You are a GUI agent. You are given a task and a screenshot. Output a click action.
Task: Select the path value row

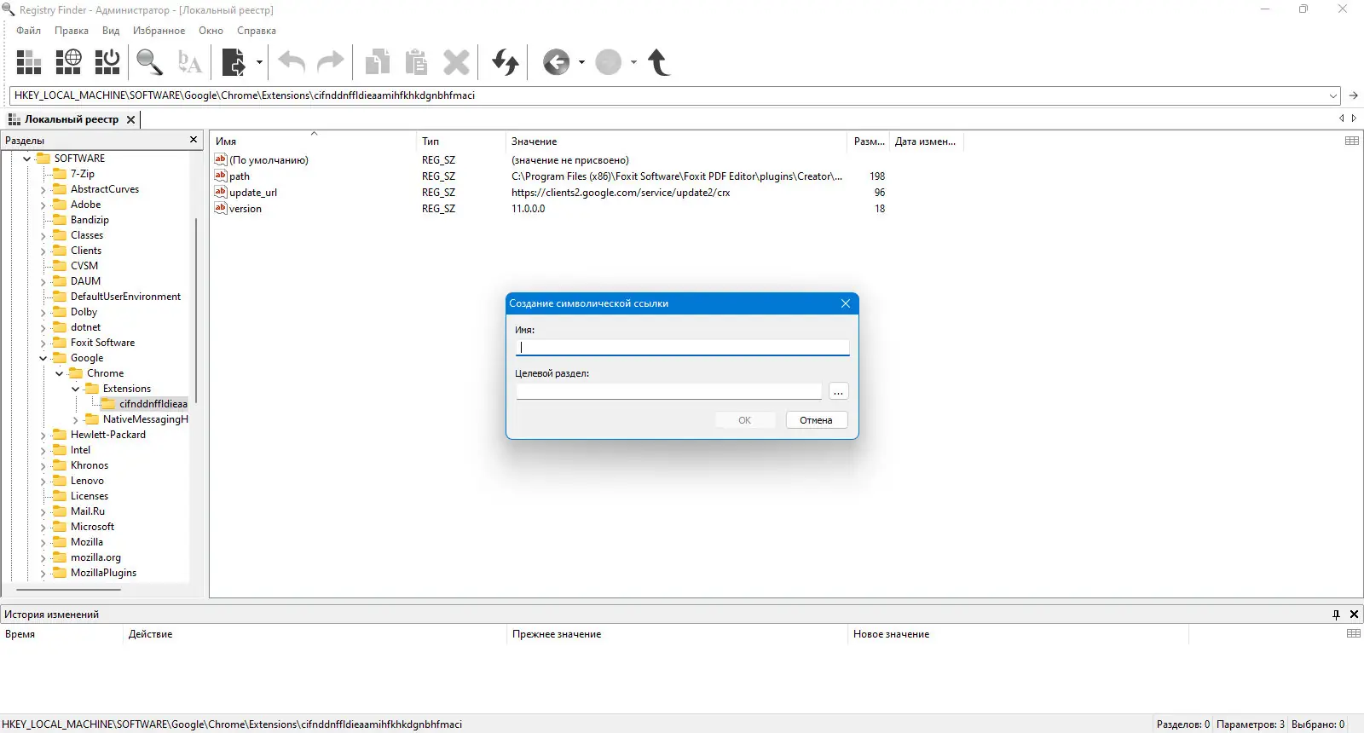(549, 176)
